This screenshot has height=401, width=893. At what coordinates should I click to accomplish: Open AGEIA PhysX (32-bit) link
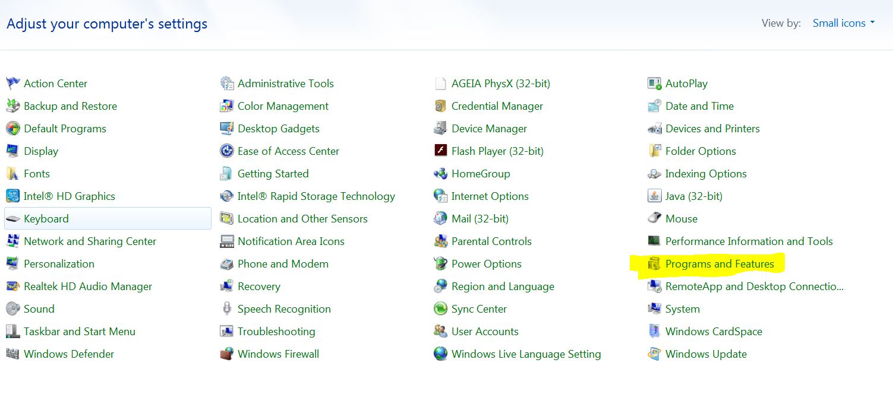pyautogui.click(x=501, y=84)
